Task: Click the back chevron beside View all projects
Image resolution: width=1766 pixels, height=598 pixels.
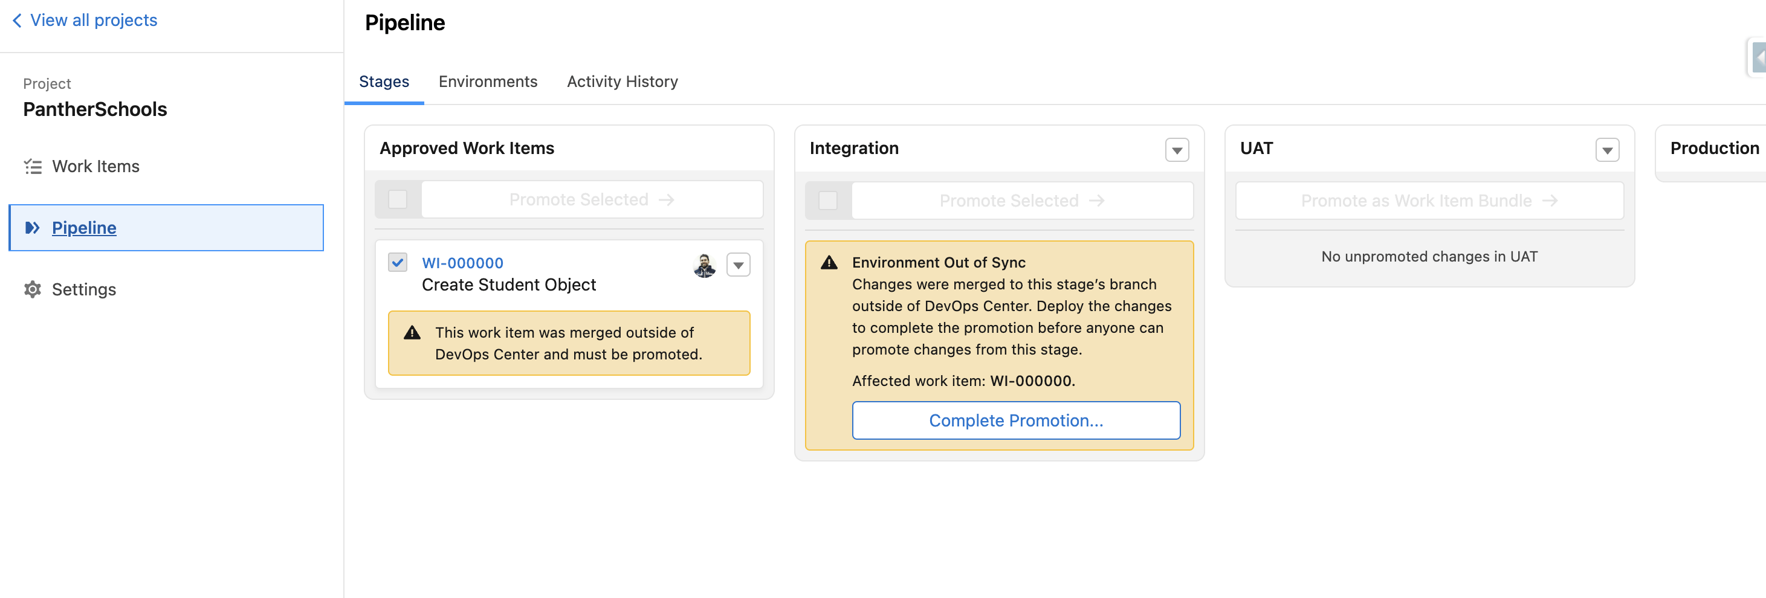Action: [x=17, y=21]
